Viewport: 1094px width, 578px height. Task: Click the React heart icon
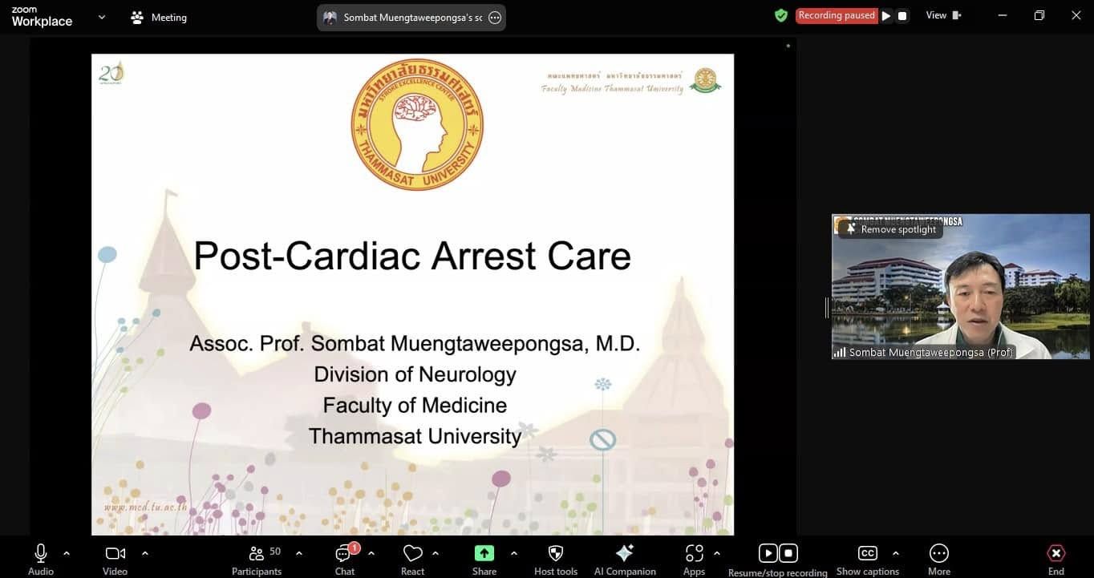point(412,554)
